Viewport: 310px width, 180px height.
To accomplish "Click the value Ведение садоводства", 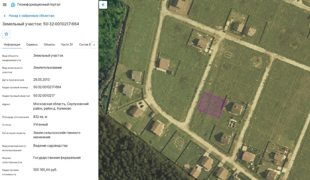I will (50, 145).
